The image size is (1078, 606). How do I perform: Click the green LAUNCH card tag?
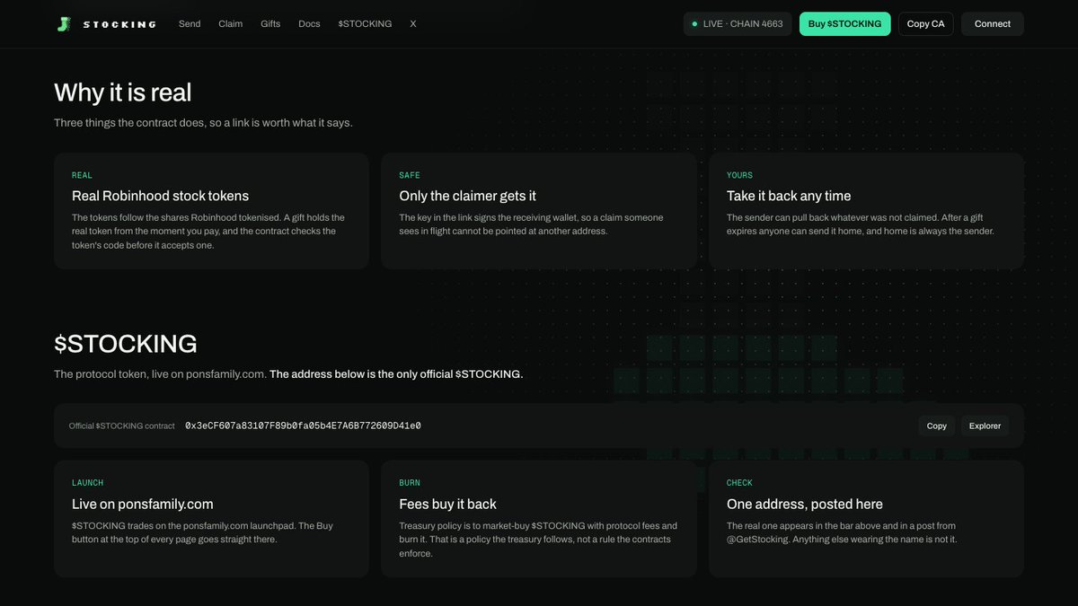(88, 483)
